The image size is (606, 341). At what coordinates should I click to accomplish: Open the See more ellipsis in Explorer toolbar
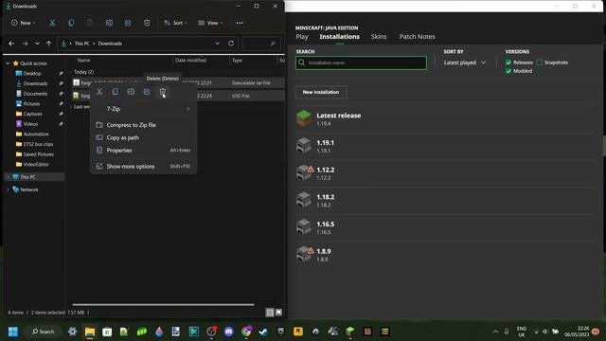tap(240, 23)
